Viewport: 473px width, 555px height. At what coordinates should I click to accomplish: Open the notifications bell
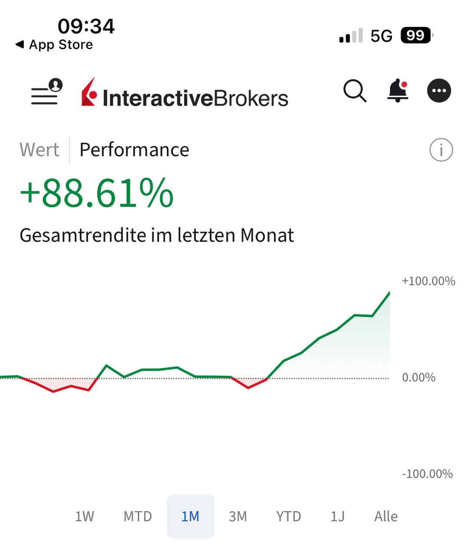(397, 91)
